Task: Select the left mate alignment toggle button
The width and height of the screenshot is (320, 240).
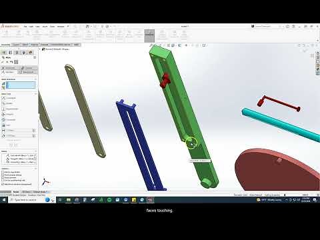Action: coord(11,145)
